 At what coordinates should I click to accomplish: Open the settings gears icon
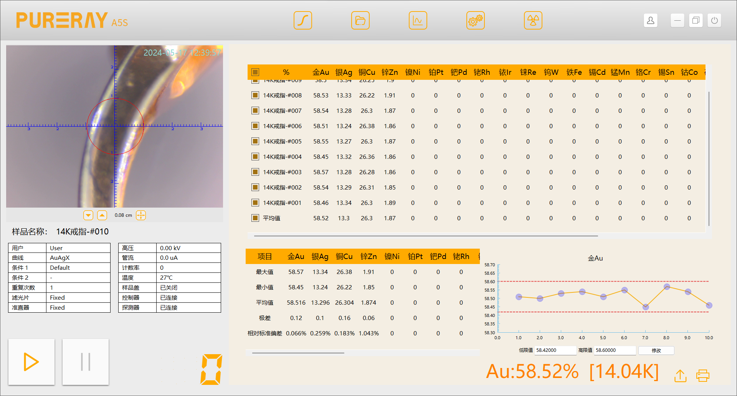(x=475, y=20)
